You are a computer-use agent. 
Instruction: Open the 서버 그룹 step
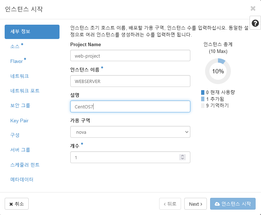click(20, 150)
